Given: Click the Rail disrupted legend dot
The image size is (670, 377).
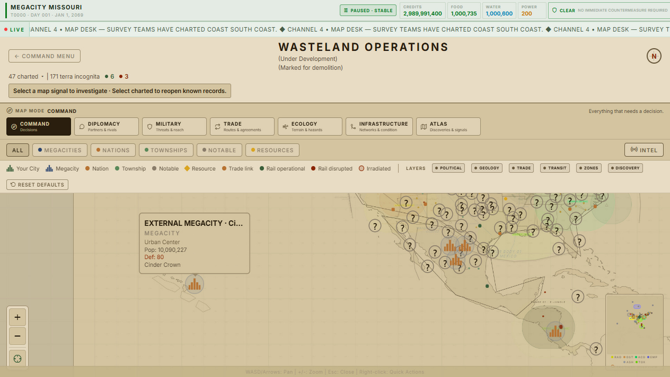Looking at the screenshot, I should [313, 168].
